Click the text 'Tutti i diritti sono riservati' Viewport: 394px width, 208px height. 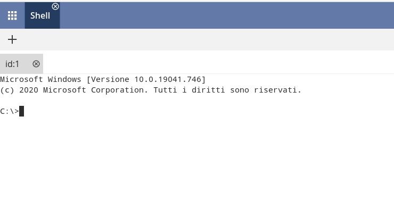point(227,90)
